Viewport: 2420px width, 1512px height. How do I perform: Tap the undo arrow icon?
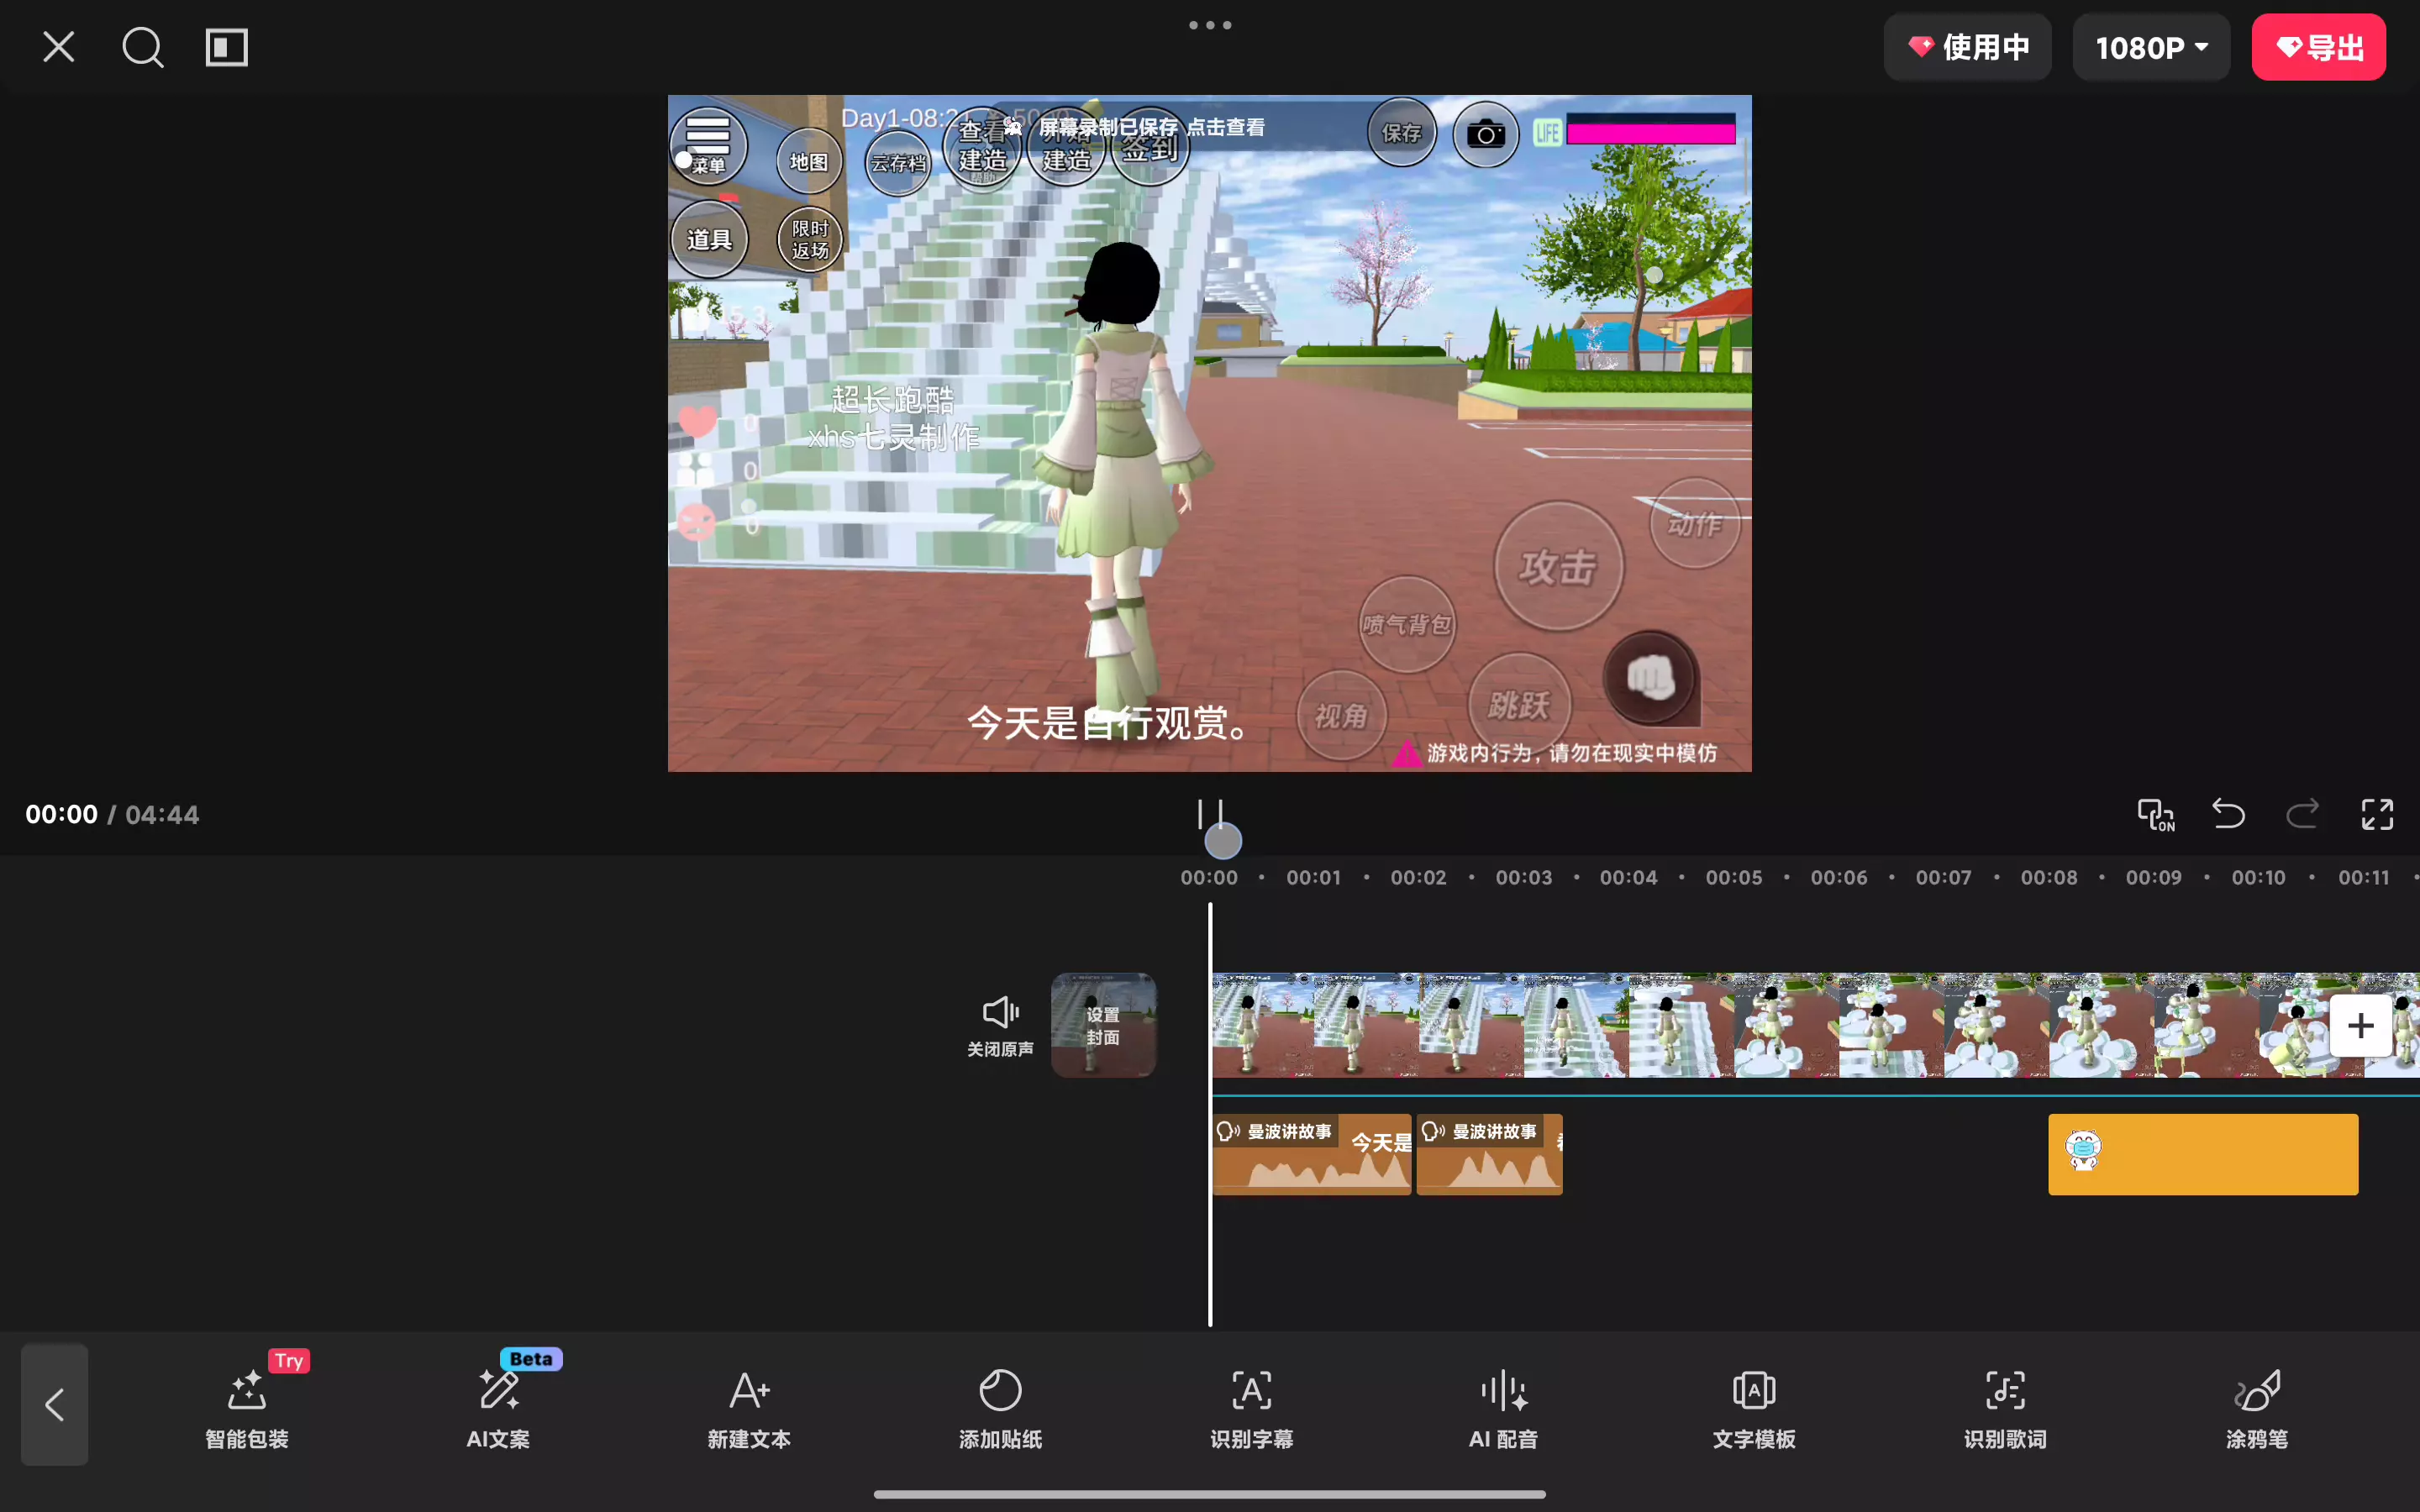(2228, 814)
